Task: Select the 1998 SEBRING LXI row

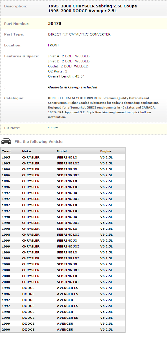Action: point(63,234)
